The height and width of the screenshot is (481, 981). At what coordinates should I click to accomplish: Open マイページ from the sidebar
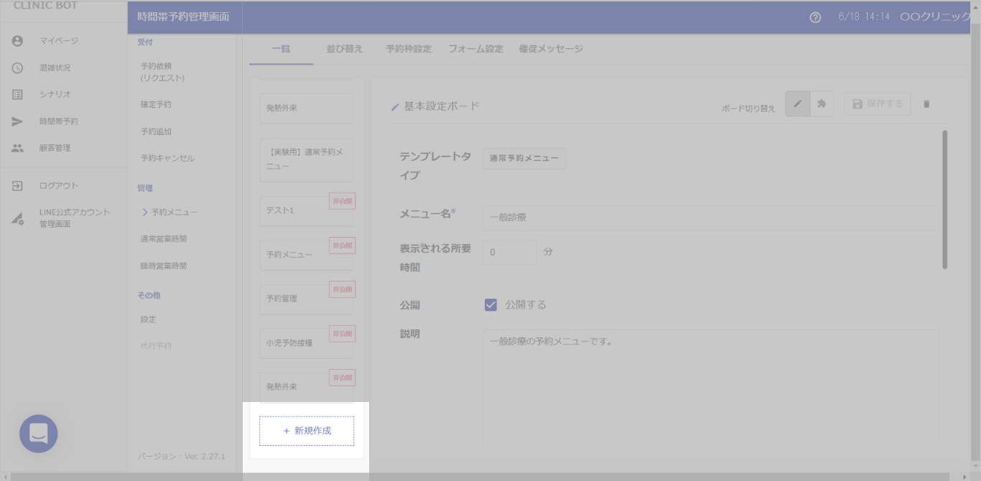(x=58, y=41)
